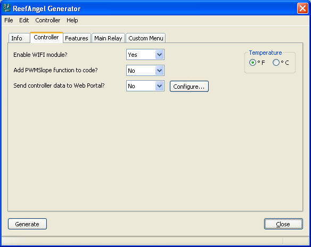Open the Main Relay tab
The height and width of the screenshot is (247, 311).
coord(108,38)
